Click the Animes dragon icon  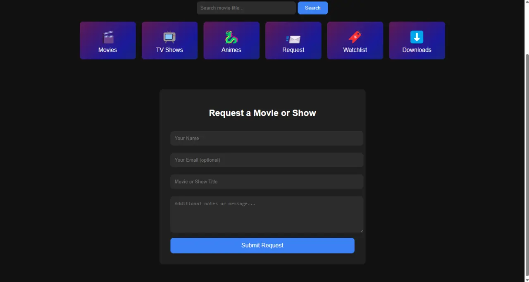[231, 37]
